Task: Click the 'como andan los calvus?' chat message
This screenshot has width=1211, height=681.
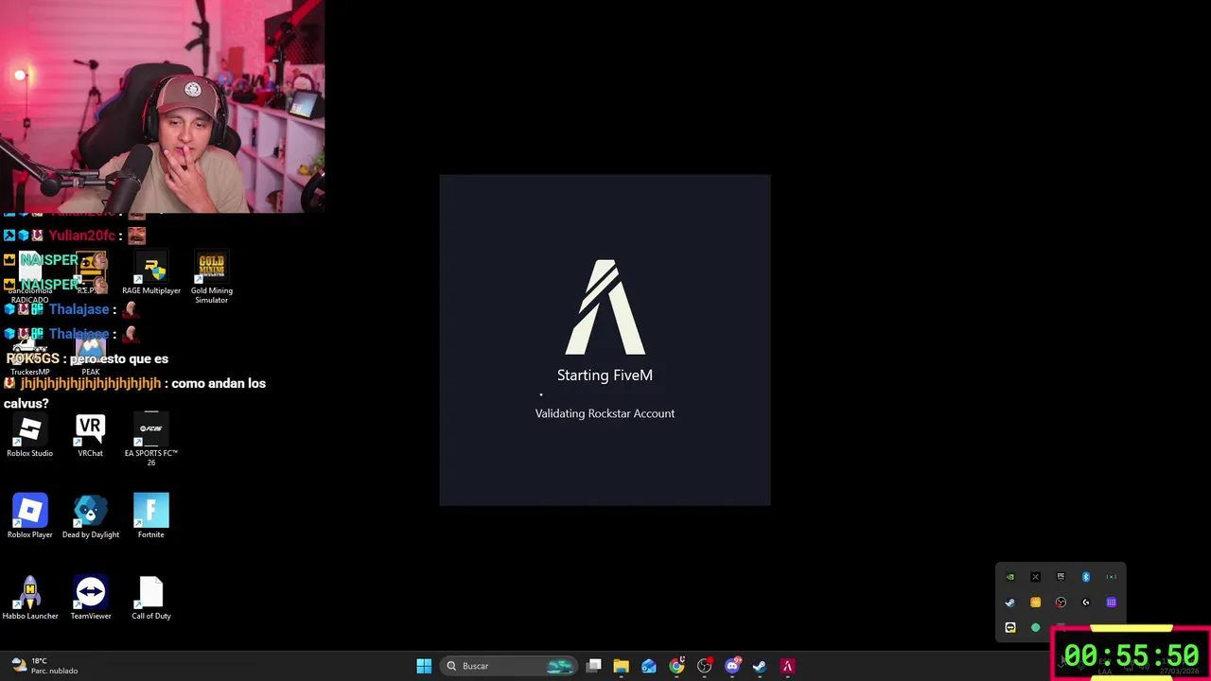Action: pos(134,393)
